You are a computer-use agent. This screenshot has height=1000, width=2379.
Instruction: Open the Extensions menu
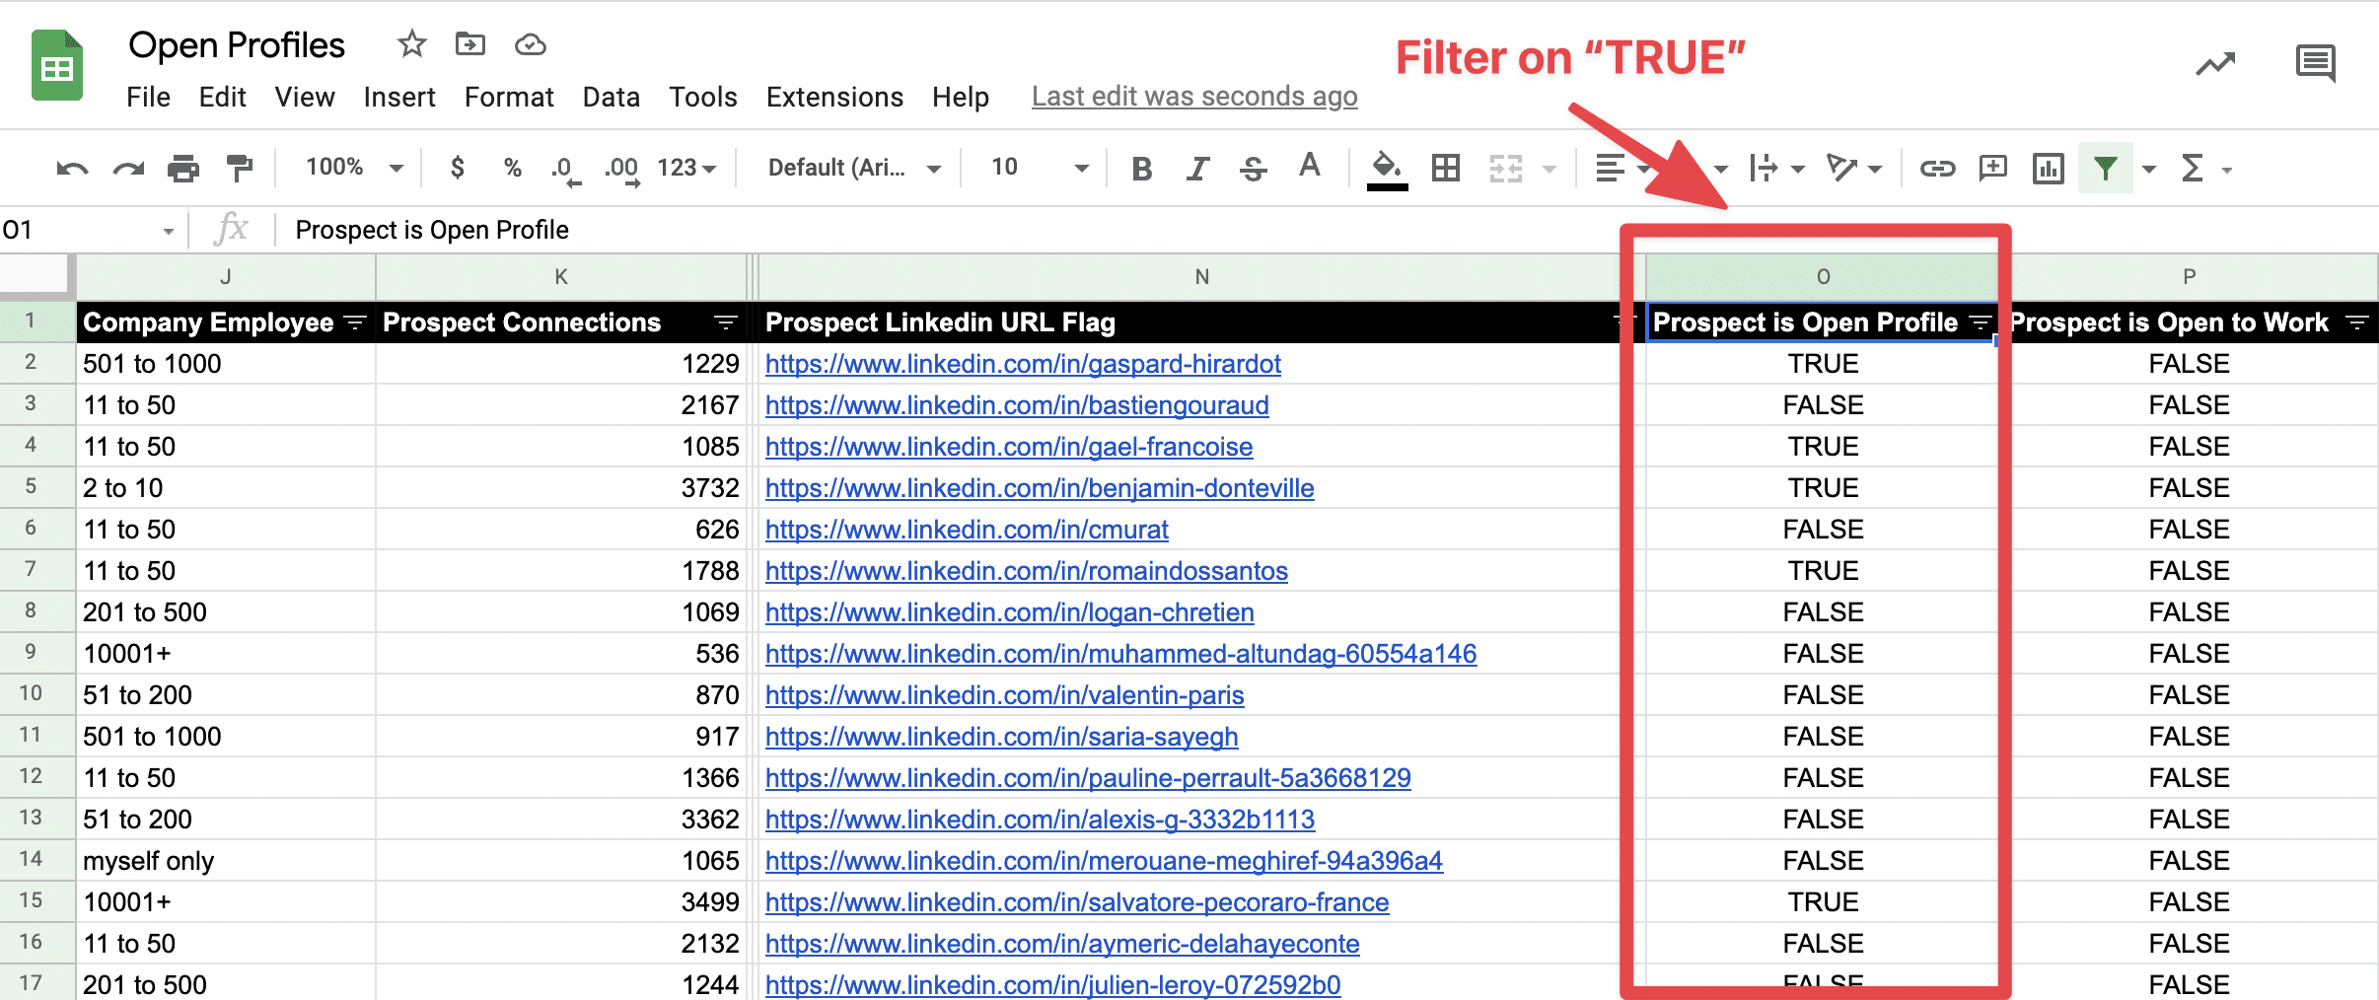point(834,97)
